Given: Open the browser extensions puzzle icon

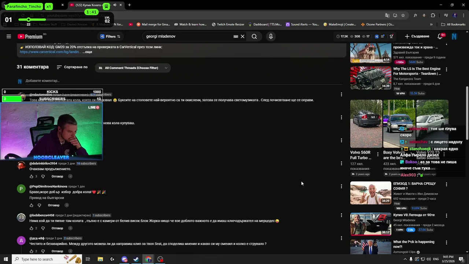Looking at the screenshot, I should (x=433, y=15).
